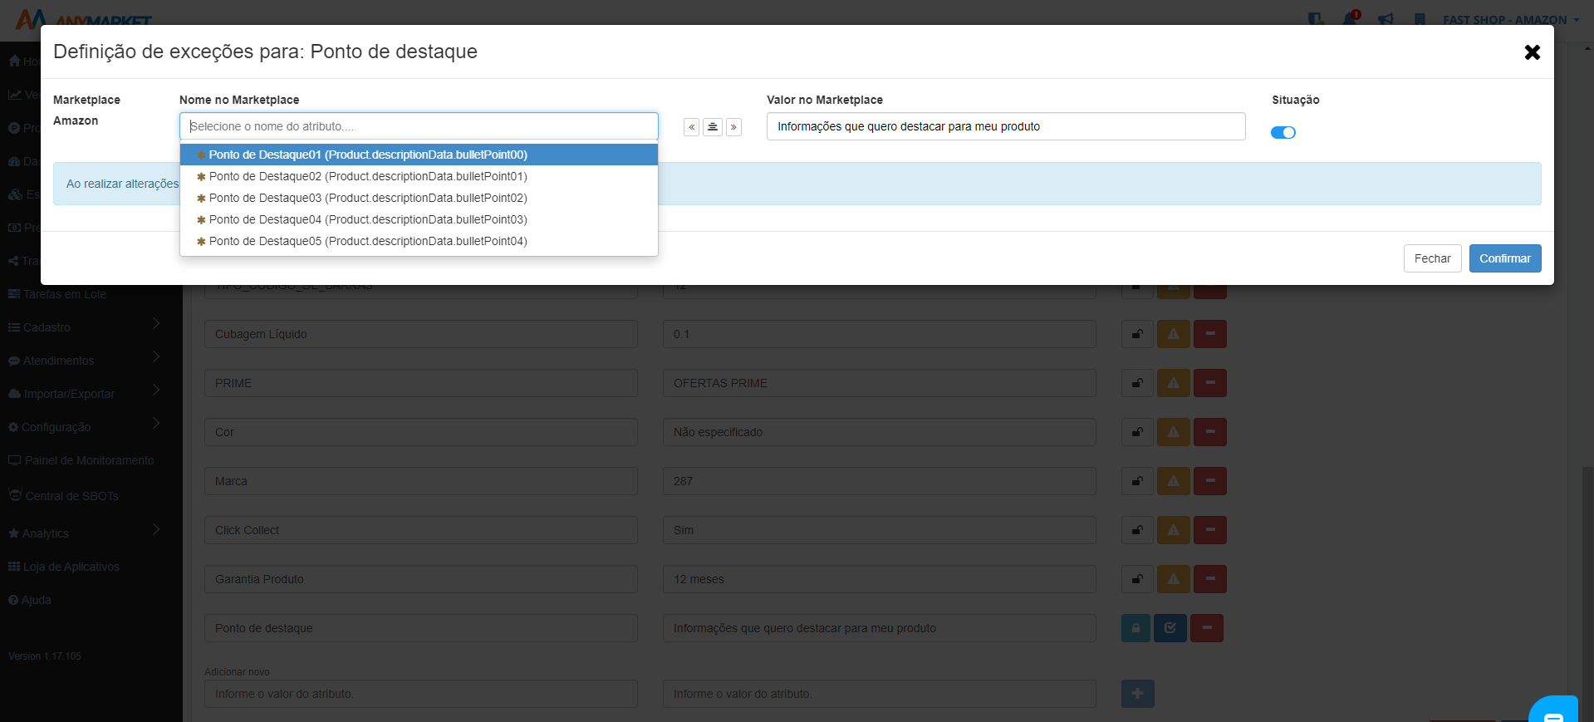Click the plus add attribute button
The image size is (1594, 722).
pyautogui.click(x=1138, y=694)
